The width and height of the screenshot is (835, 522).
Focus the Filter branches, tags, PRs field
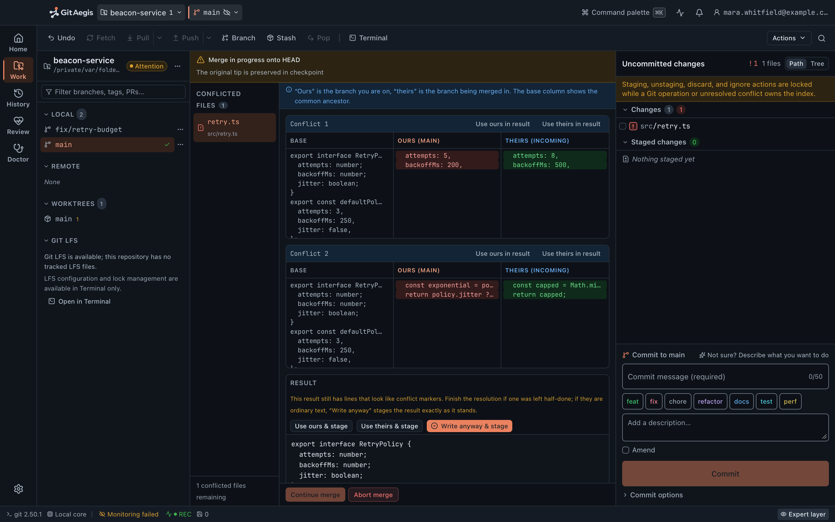113,92
